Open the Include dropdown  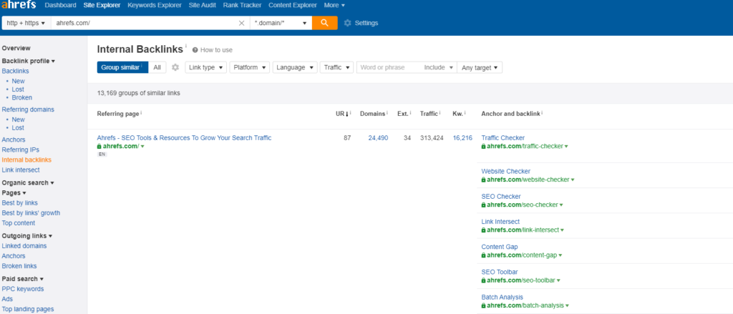coord(439,67)
